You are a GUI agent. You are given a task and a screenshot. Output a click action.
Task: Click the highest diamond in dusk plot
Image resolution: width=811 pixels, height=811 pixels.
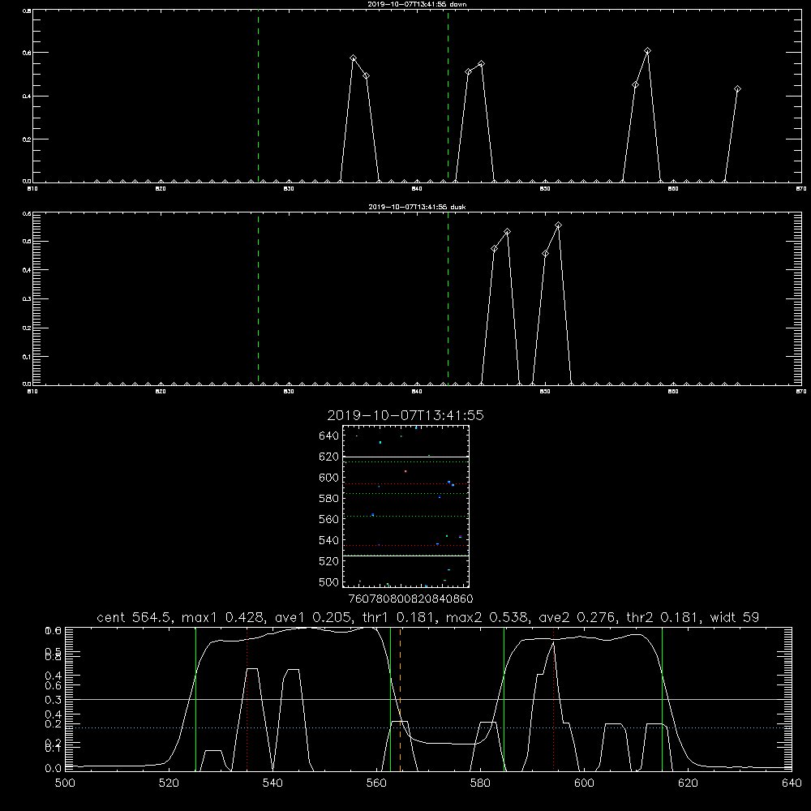pyautogui.click(x=558, y=225)
